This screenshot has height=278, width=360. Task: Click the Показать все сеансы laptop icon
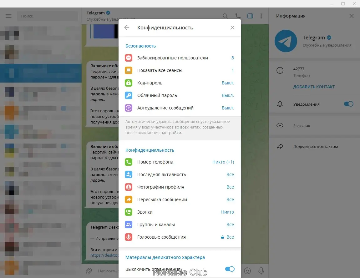pyautogui.click(x=129, y=70)
